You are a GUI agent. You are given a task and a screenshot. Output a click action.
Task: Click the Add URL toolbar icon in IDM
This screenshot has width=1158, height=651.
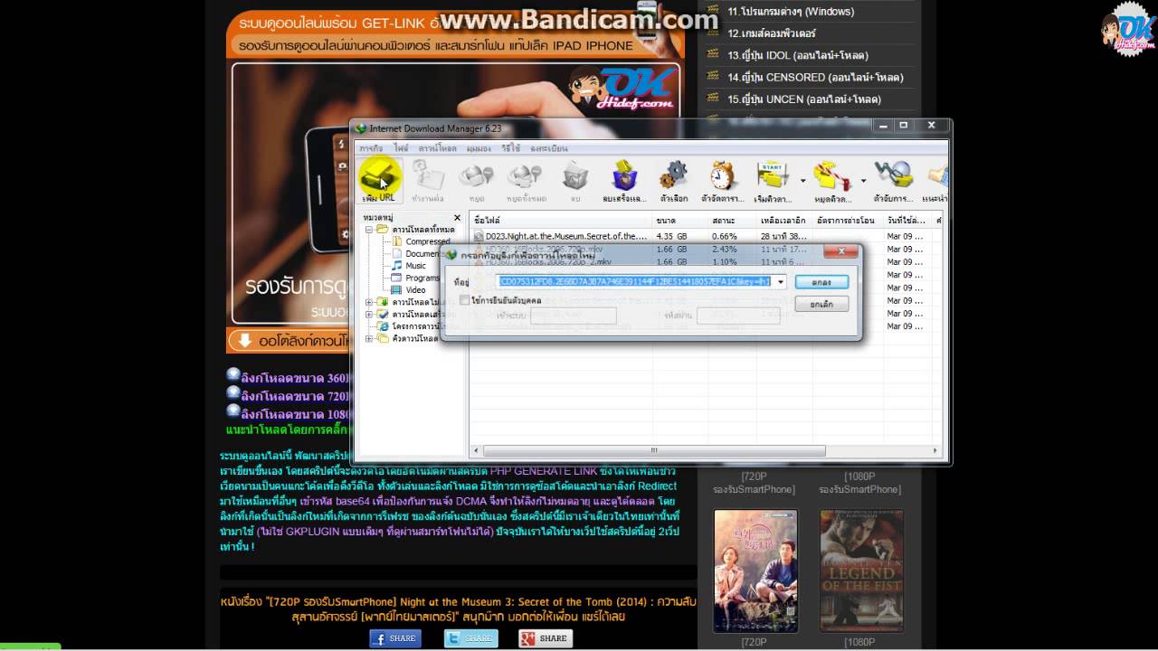click(378, 179)
